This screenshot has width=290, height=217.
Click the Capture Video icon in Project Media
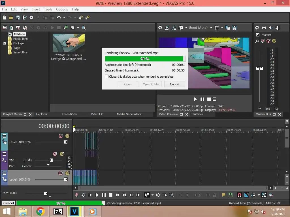(18, 28)
